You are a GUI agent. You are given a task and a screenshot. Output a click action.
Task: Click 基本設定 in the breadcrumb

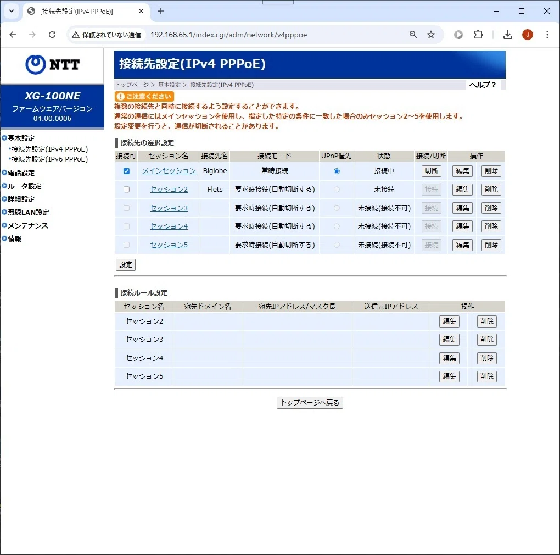pyautogui.click(x=169, y=85)
